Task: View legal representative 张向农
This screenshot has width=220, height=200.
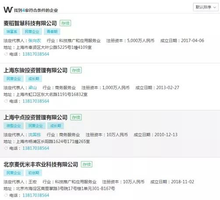Action: pos(35,41)
